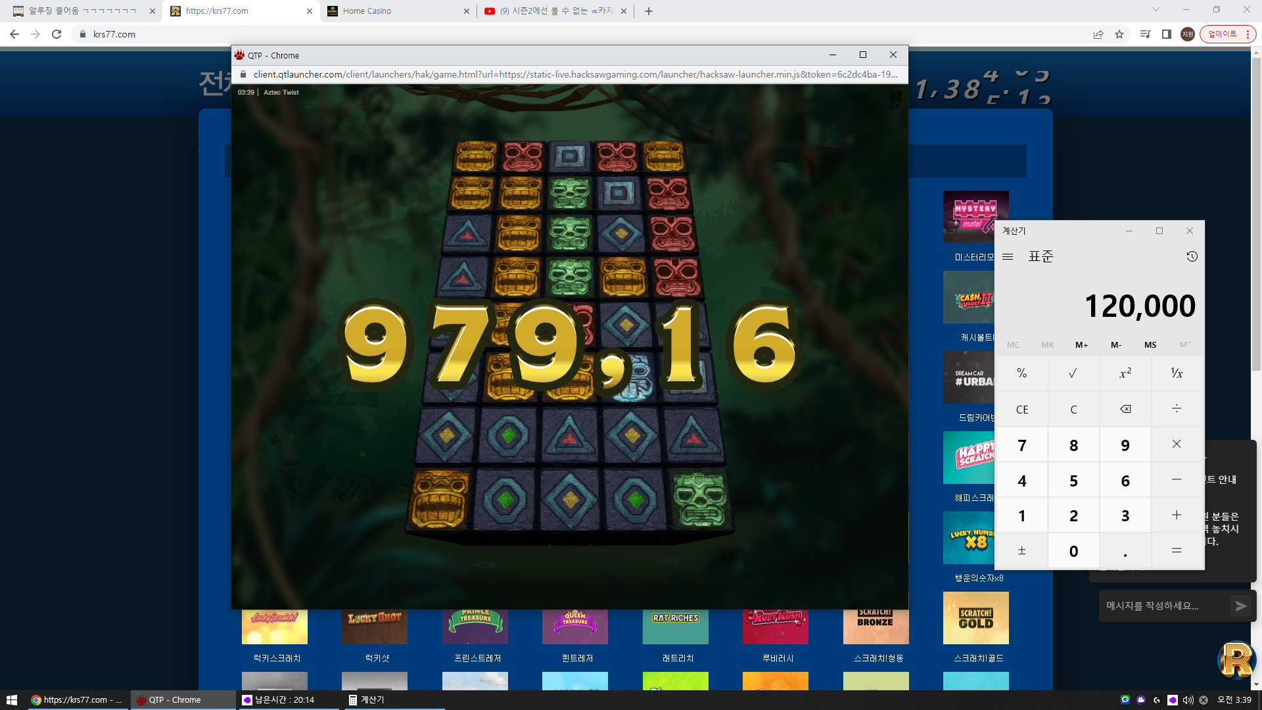Image resolution: width=1262 pixels, height=710 pixels.
Task: Switch to krs77.com Chrome taskbar item
Action: (x=78, y=700)
